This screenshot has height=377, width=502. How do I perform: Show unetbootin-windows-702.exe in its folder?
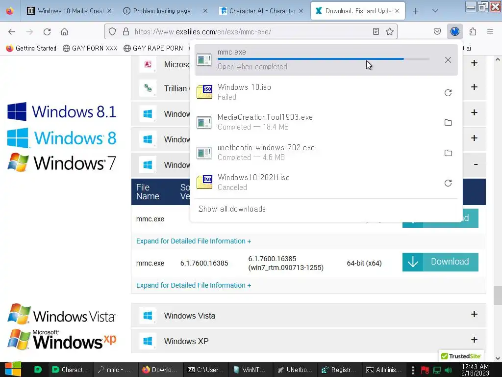pos(448,153)
